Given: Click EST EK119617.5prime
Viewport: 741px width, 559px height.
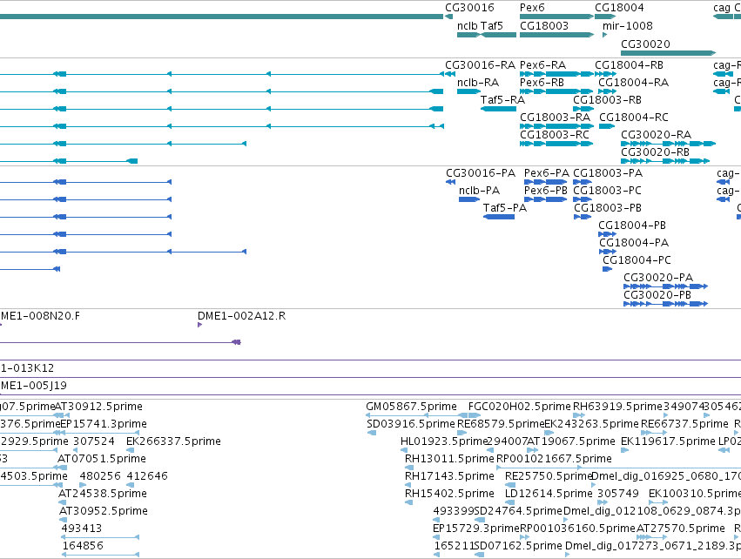Looking at the screenshot, I should (x=668, y=441).
